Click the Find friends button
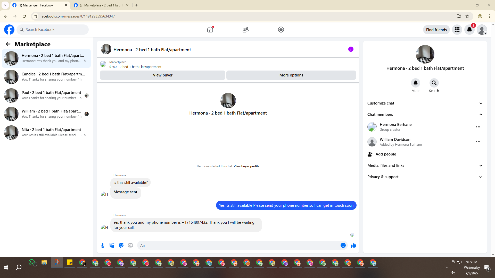The width and height of the screenshot is (495, 278). tap(436, 30)
